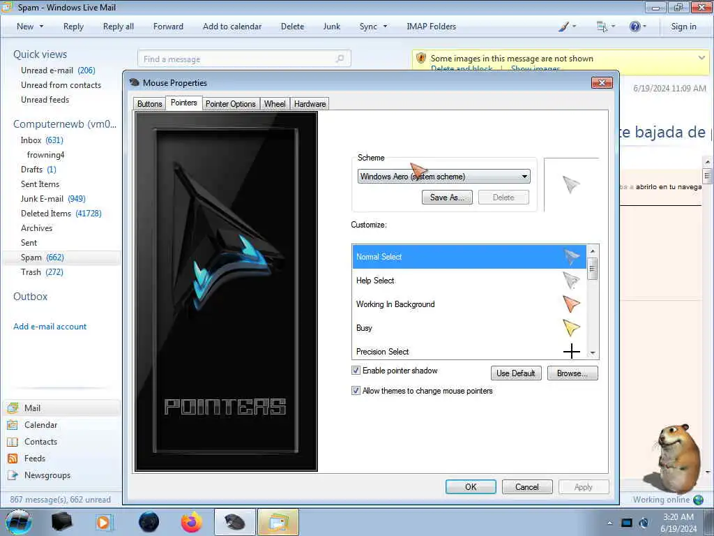Show hidden tray icons arrow

[x=609, y=523]
